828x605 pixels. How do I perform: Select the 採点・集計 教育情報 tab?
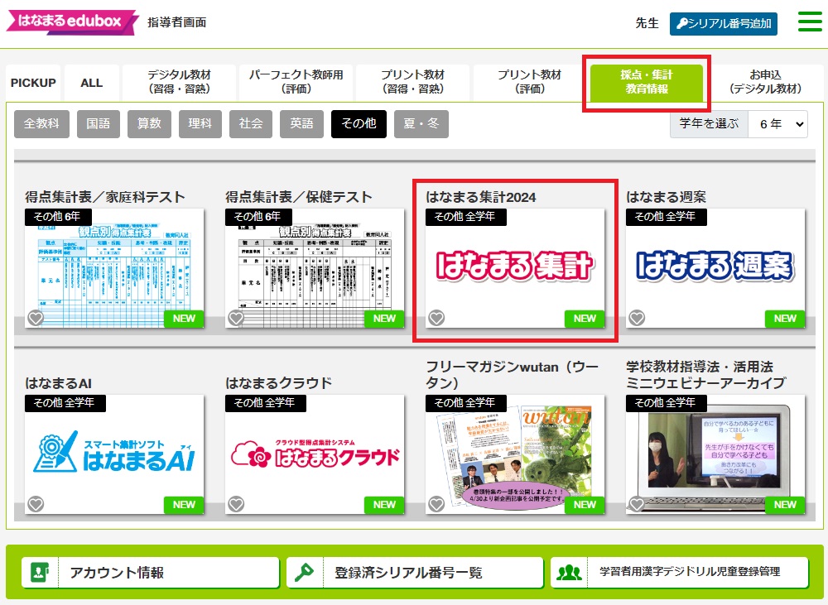coord(647,83)
